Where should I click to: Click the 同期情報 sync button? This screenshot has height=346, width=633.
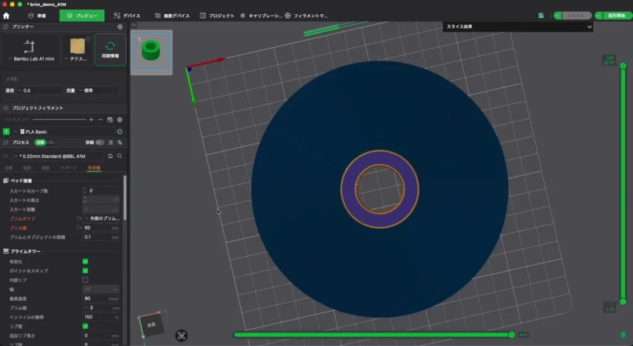pos(110,49)
